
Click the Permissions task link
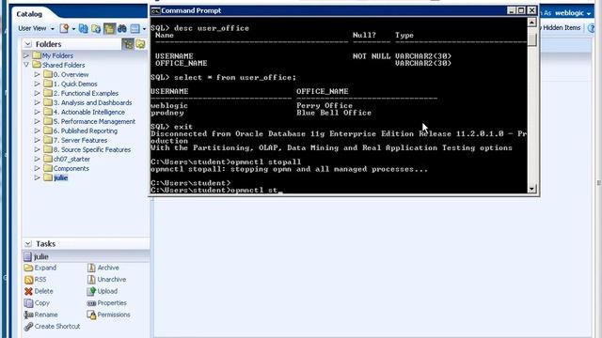(114, 315)
